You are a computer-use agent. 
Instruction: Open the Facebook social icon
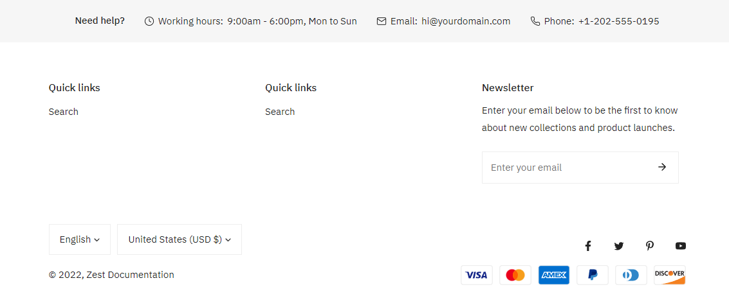[587, 246]
